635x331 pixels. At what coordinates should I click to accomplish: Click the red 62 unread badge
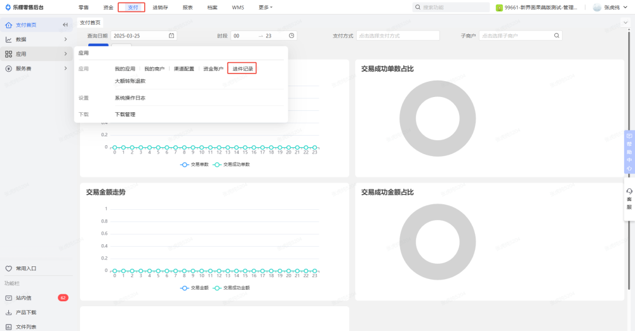click(63, 298)
